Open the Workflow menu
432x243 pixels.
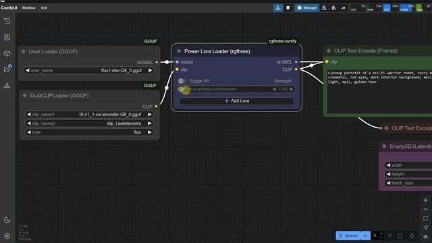[x=28, y=8]
